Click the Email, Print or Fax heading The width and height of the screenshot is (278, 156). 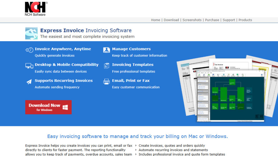click(x=131, y=80)
